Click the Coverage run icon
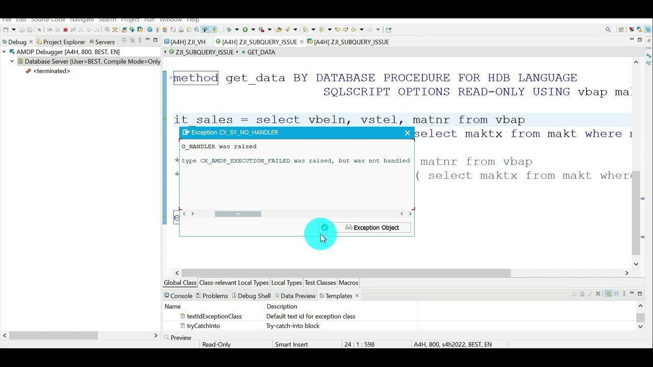This screenshot has width=653, height=367. (x=261, y=30)
